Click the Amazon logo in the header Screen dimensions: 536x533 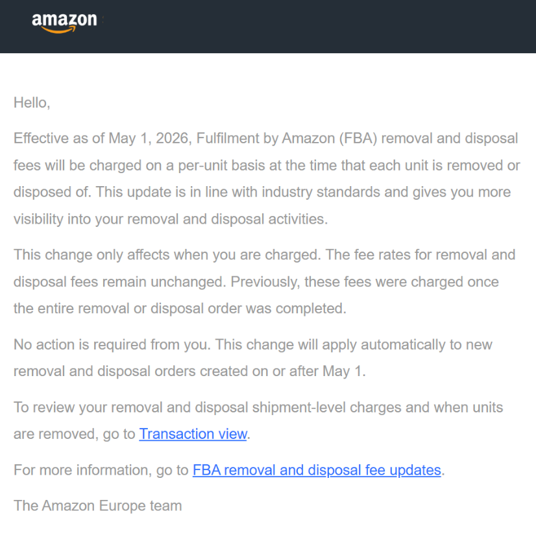[x=64, y=21]
